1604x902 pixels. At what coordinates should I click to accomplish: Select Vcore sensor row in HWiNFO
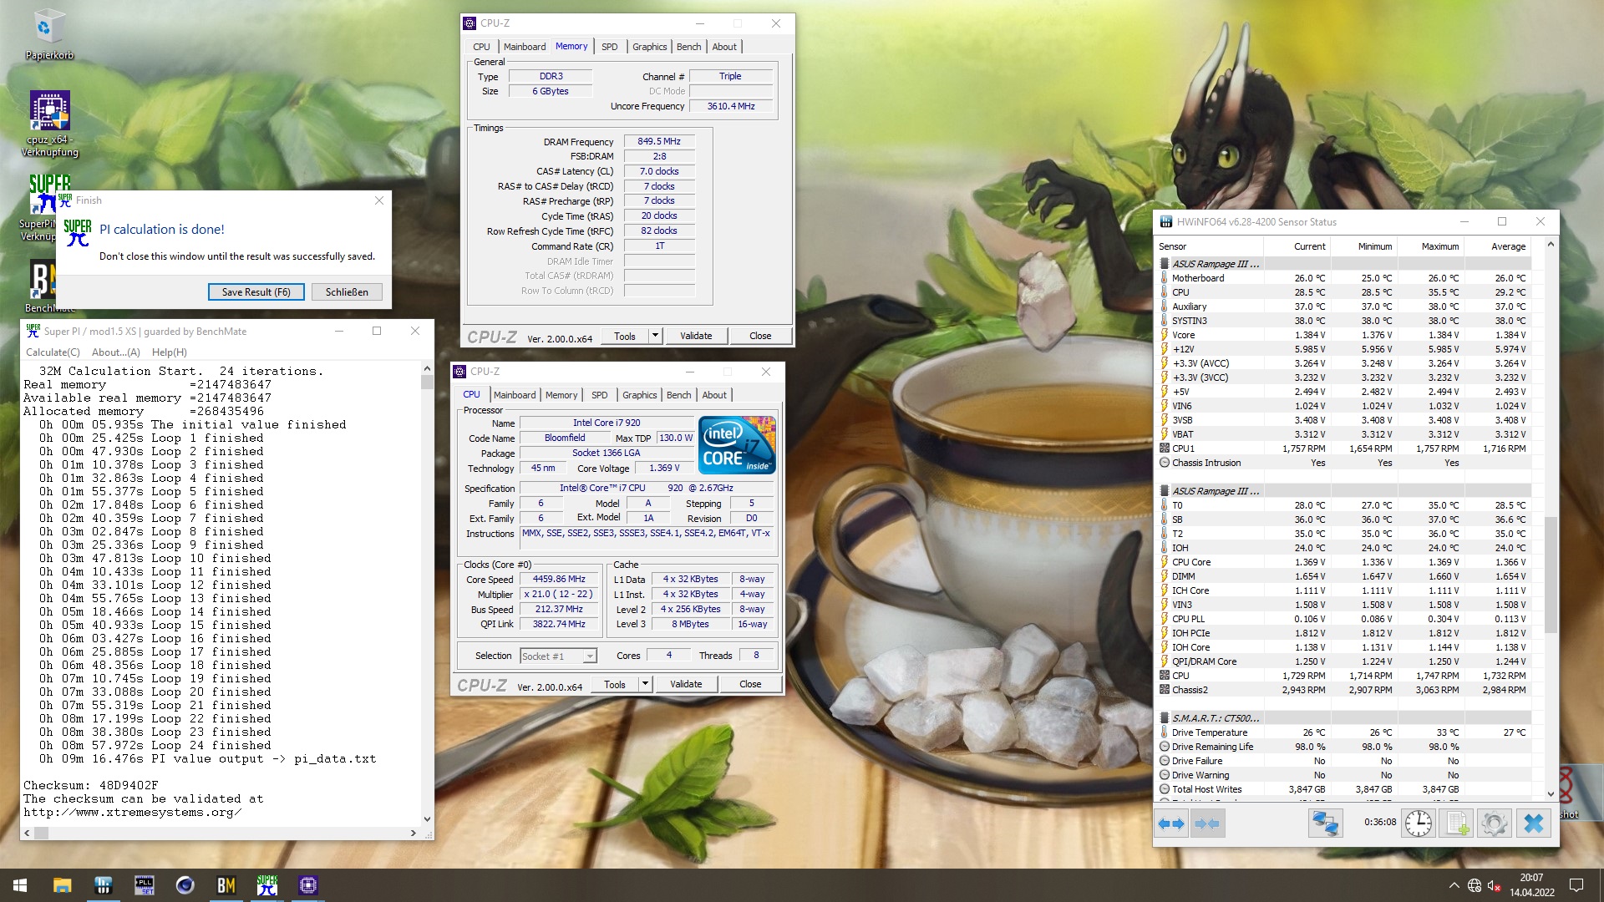pyautogui.click(x=1344, y=335)
